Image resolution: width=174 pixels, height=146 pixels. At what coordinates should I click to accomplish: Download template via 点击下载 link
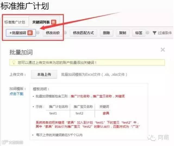(17, 94)
